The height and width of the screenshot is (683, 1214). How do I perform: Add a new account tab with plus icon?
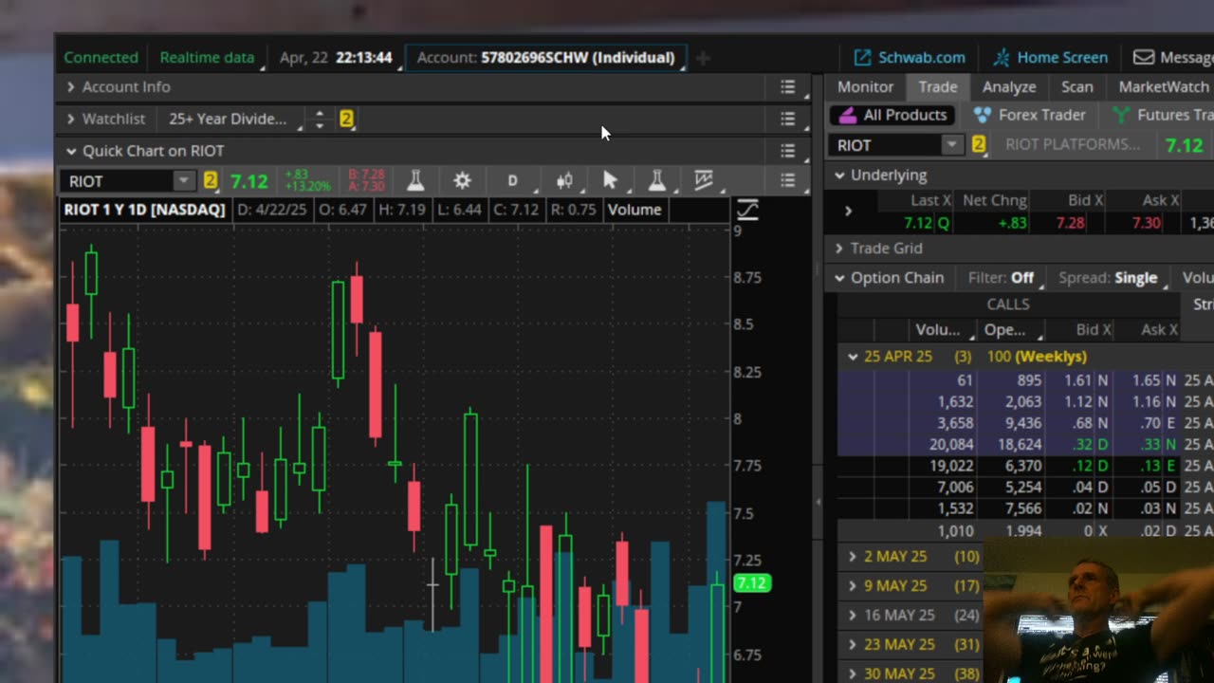[x=703, y=58]
